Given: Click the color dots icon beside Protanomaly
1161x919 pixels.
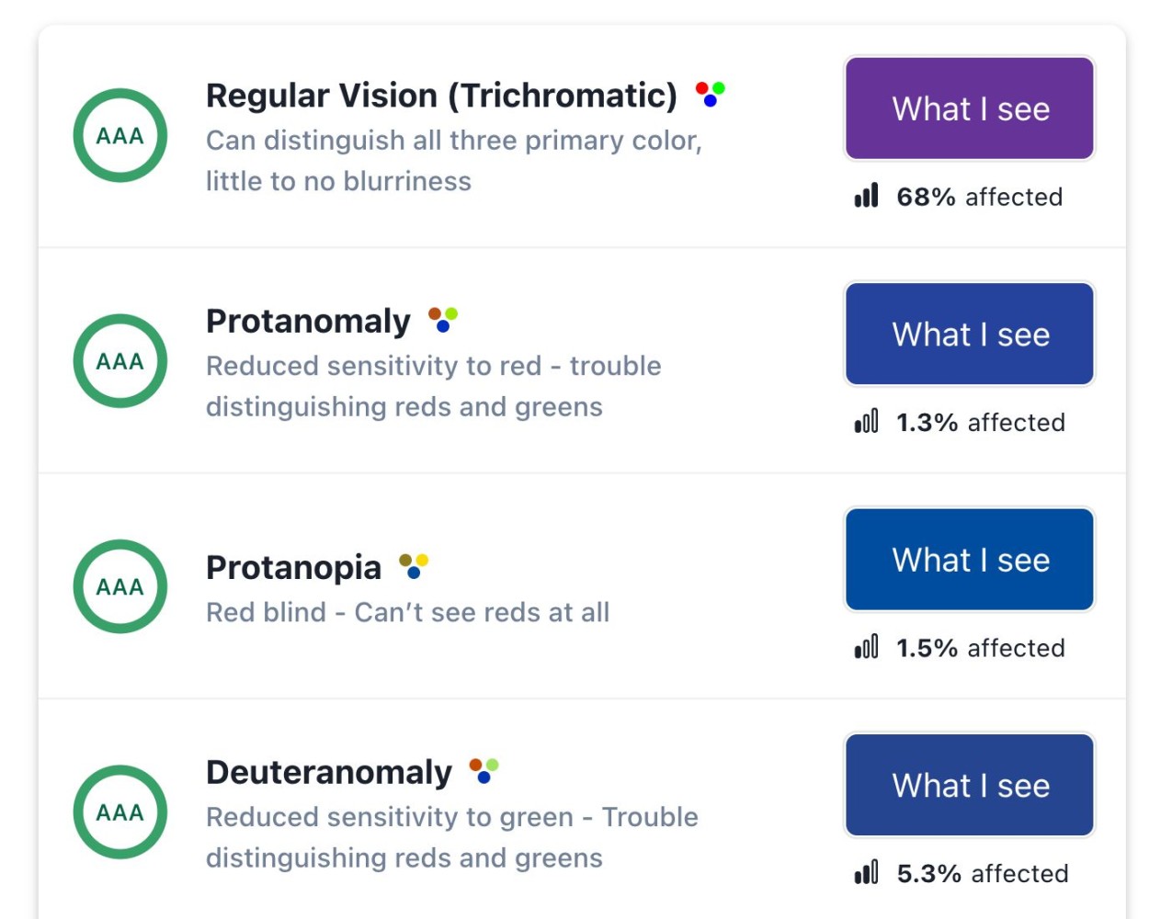Looking at the screenshot, I should click(x=443, y=319).
